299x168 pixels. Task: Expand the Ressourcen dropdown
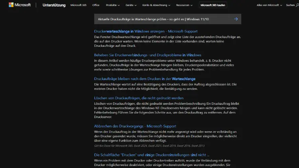tap(184, 5)
